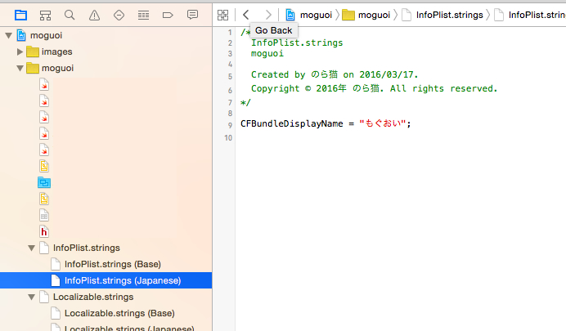
Task: Collapse the InfoPlist.strings group
Action: [32, 248]
